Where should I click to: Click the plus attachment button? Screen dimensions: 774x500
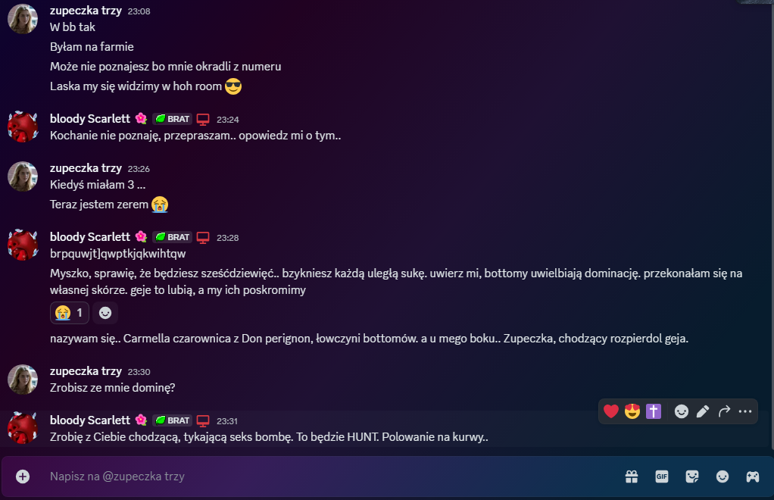(x=23, y=477)
